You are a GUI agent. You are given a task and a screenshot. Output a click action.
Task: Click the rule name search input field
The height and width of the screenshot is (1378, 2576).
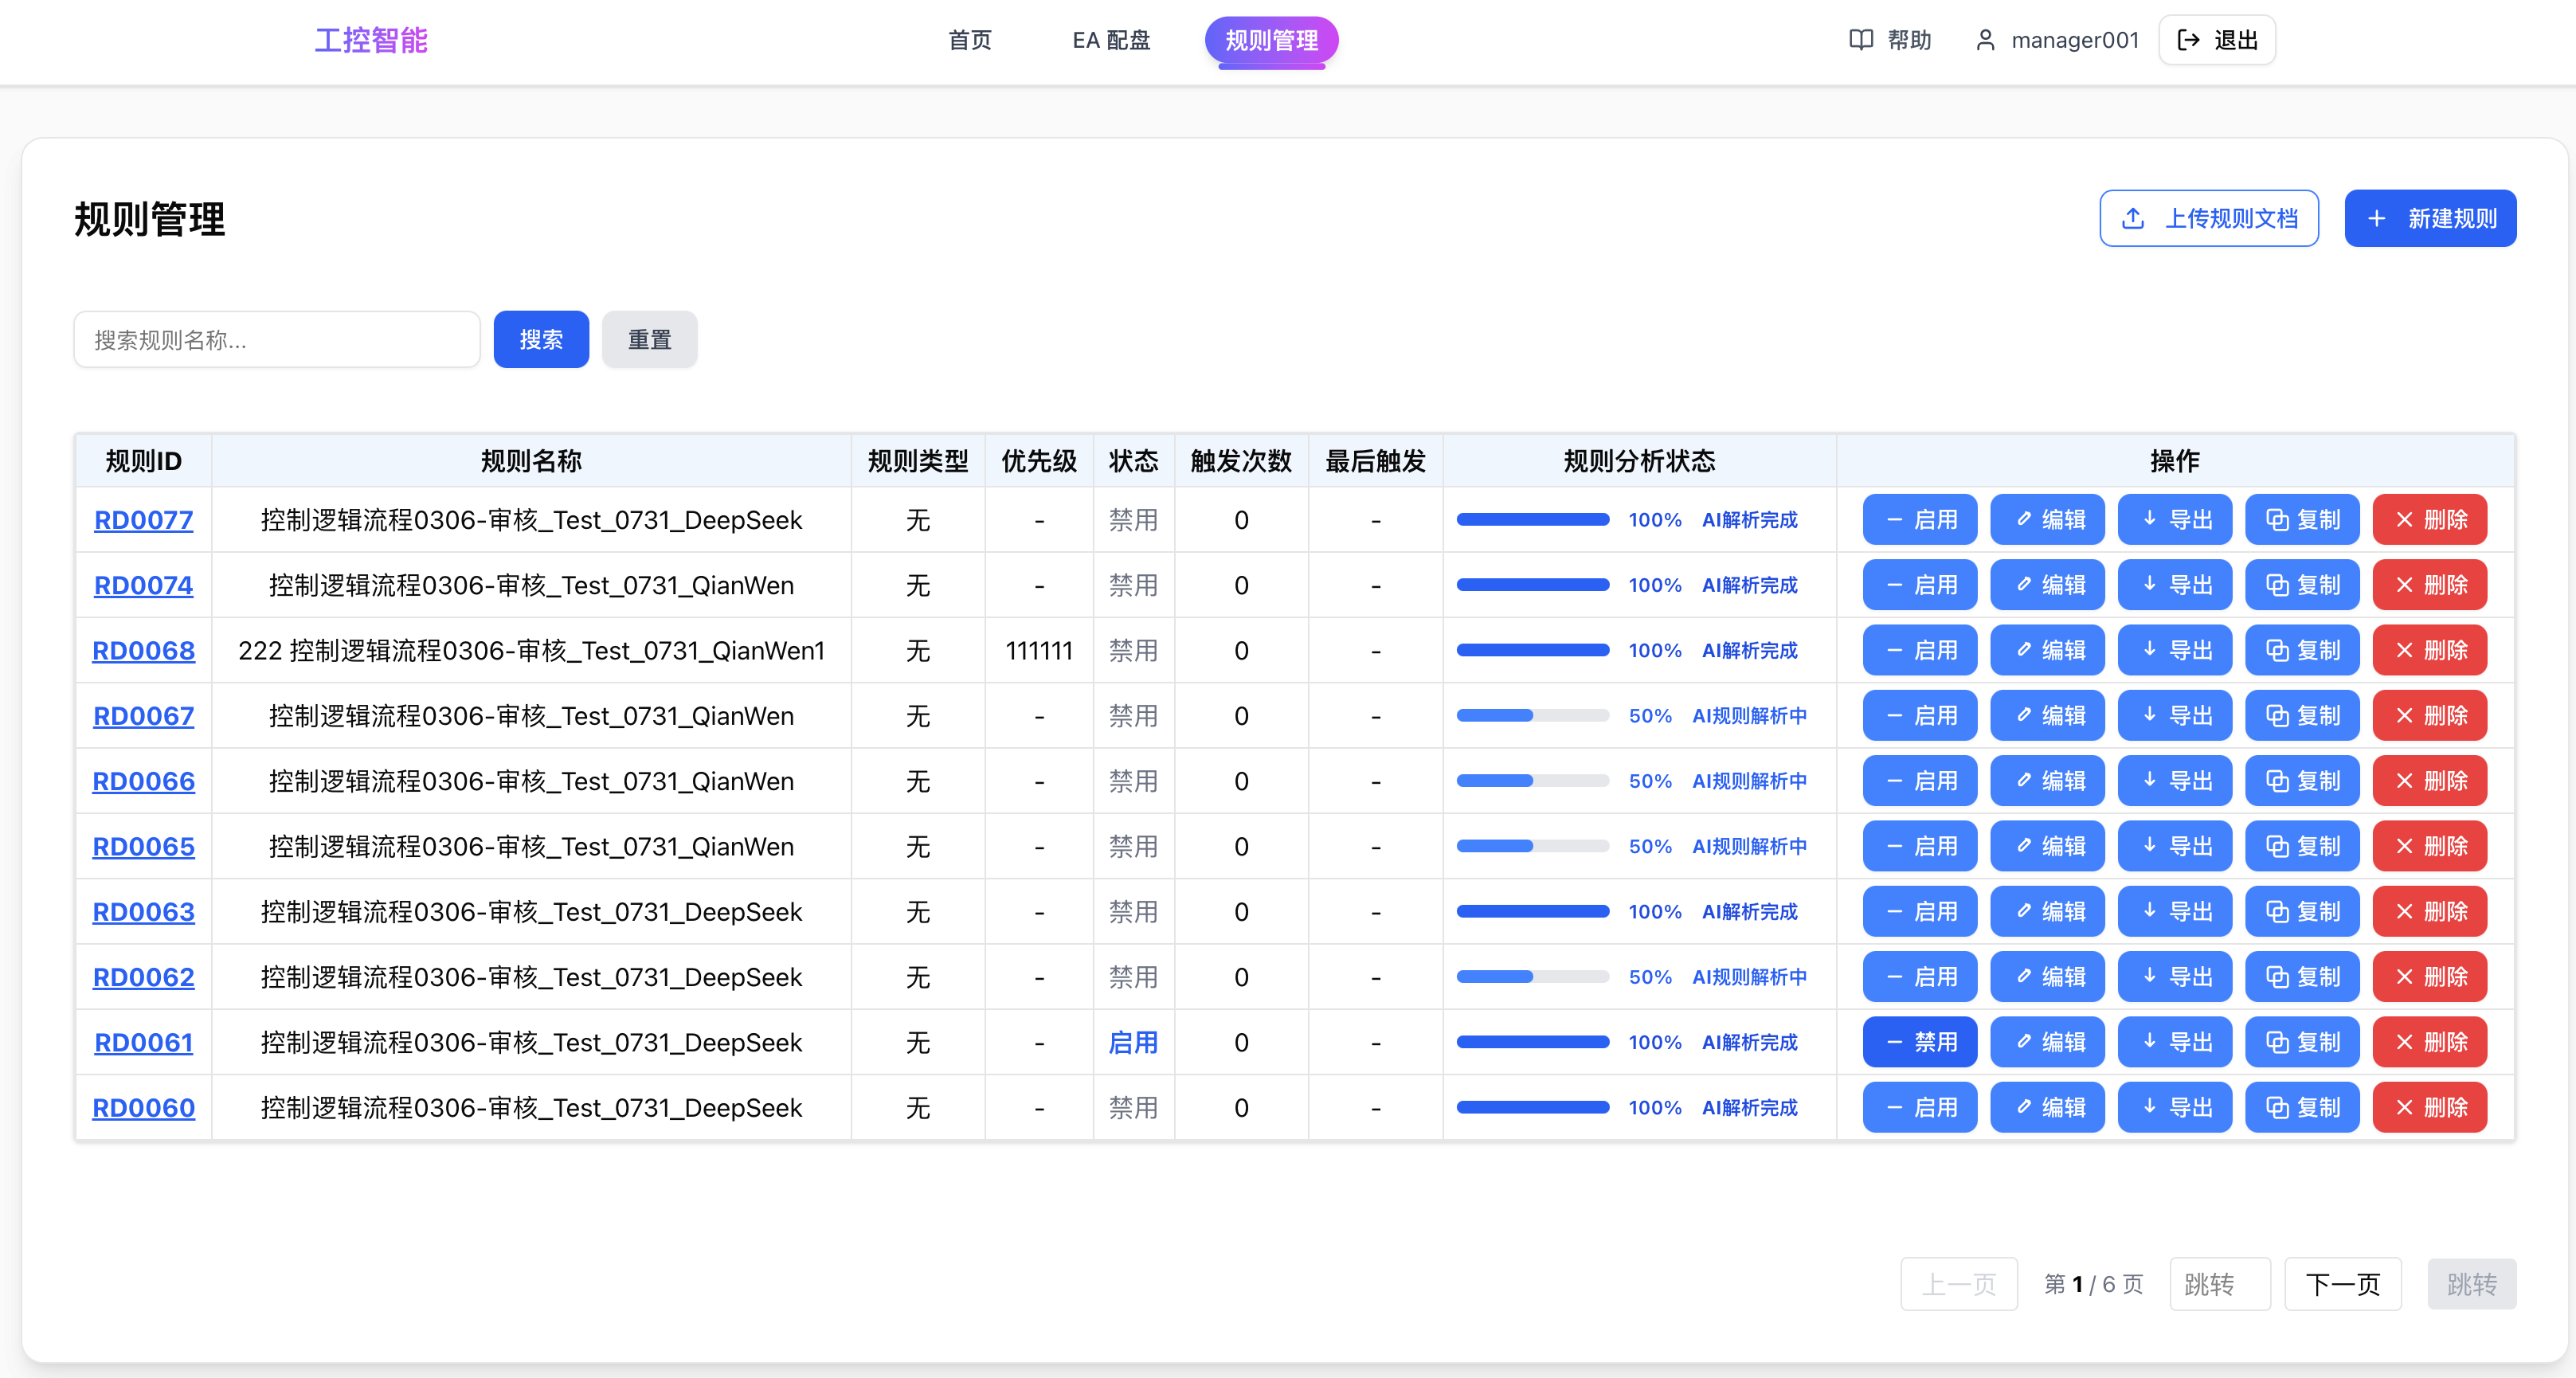pyautogui.click(x=276, y=339)
